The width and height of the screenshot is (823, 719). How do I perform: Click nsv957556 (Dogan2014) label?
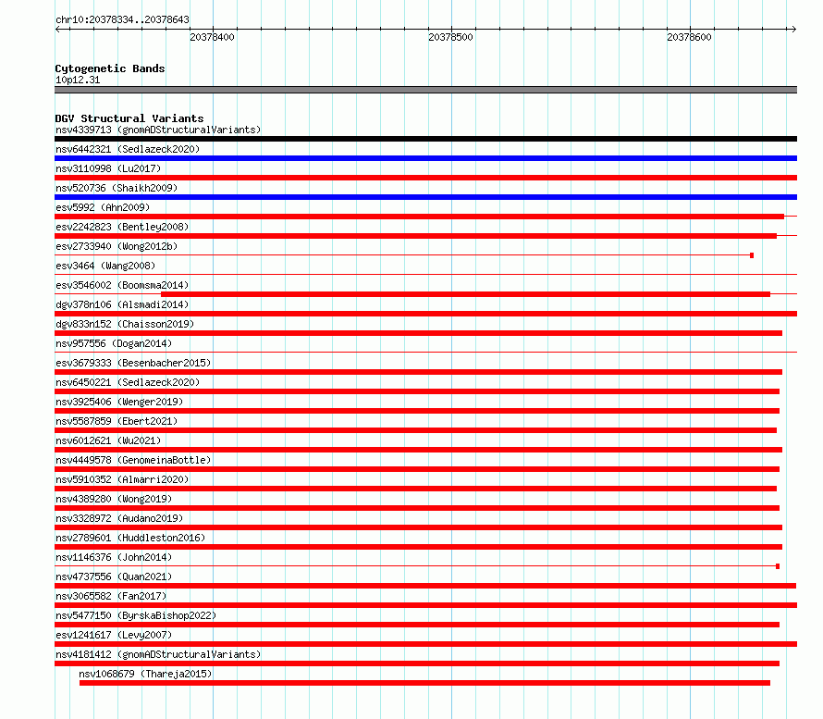[x=114, y=343]
